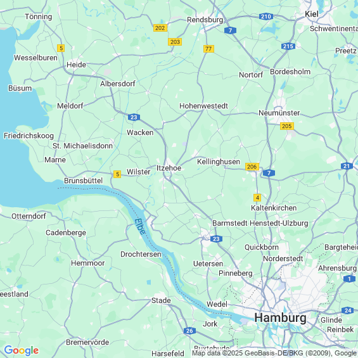Click the A7 highway shield near Rendsburg
Screen dimensions: 358x358
coord(230,30)
